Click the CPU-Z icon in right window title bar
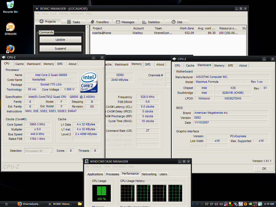 174,59
